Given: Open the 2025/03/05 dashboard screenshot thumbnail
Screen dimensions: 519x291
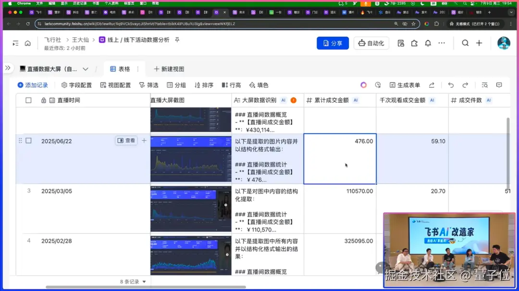Looking at the screenshot, I should 191,209.
